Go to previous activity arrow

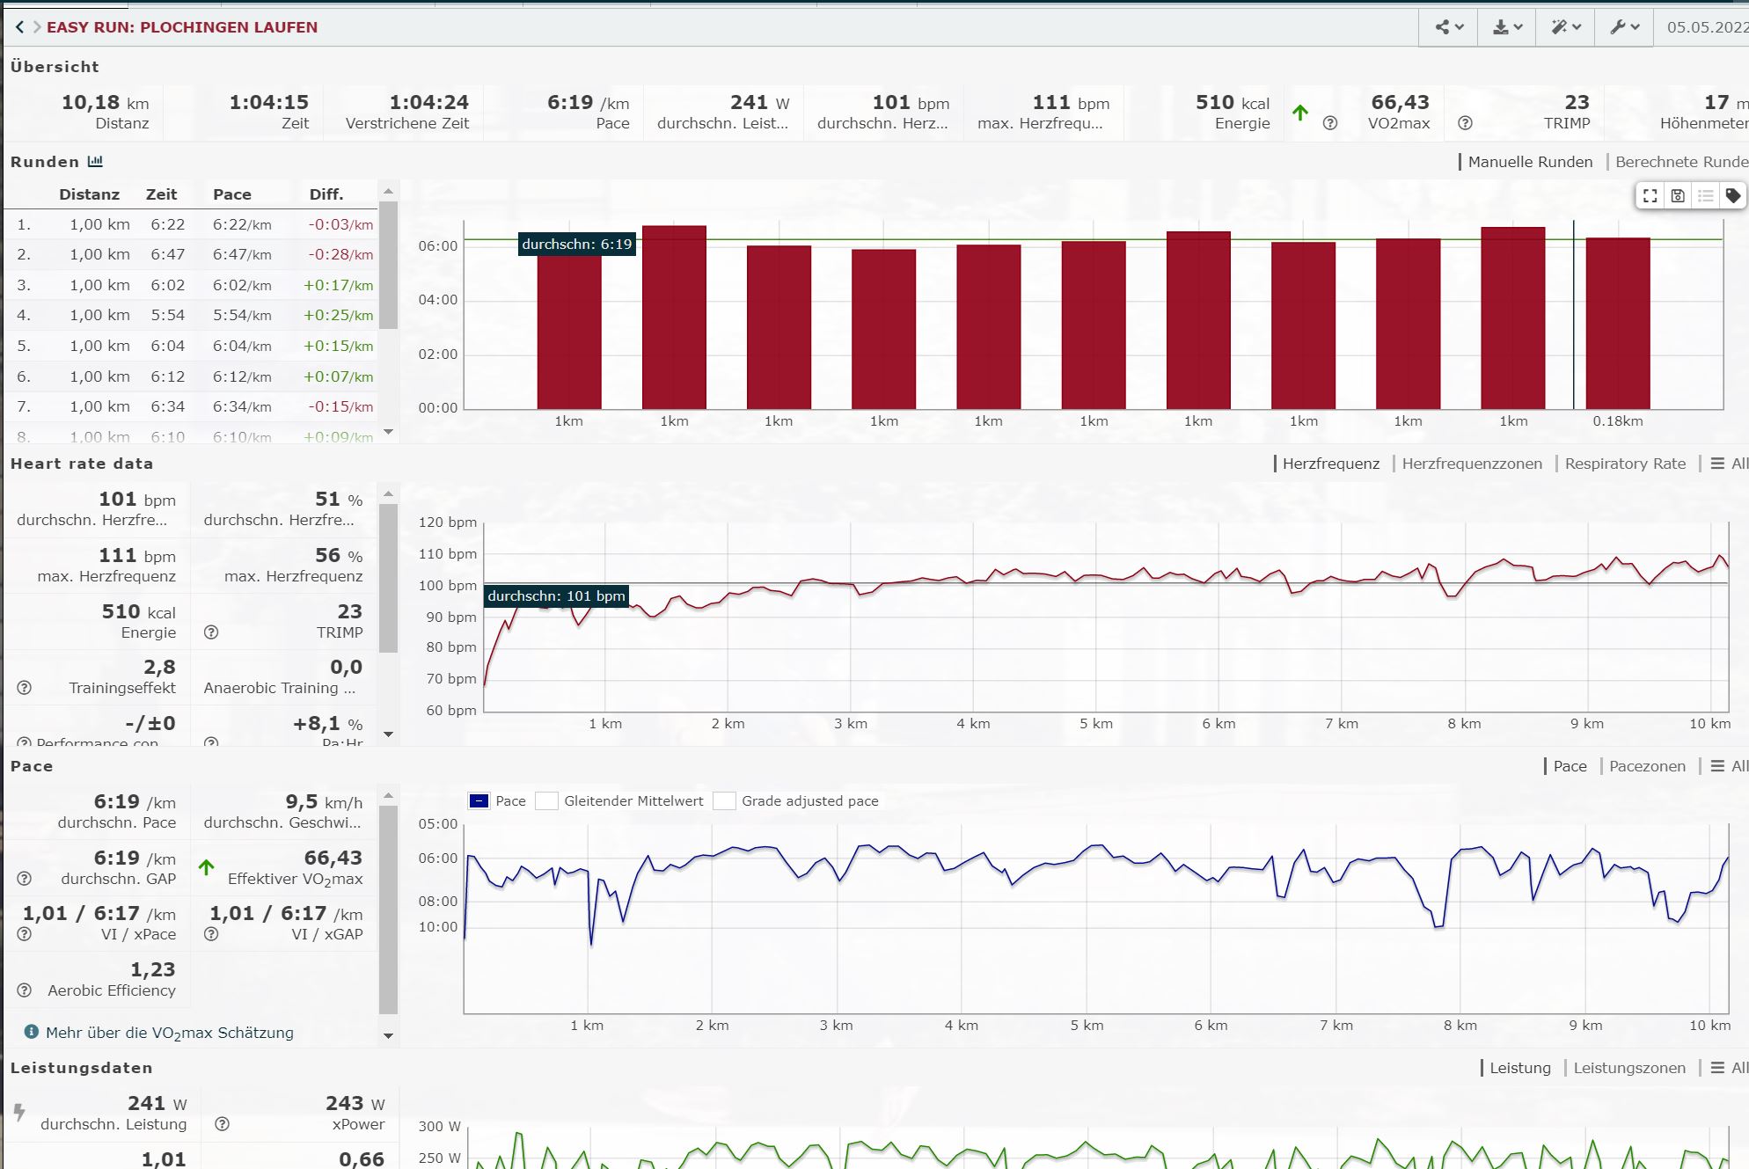tap(19, 27)
